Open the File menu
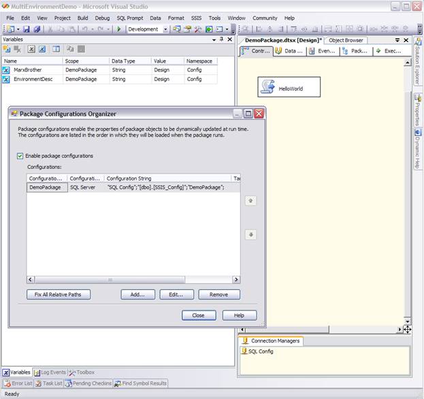This screenshot has width=424, height=399. tap(10, 18)
